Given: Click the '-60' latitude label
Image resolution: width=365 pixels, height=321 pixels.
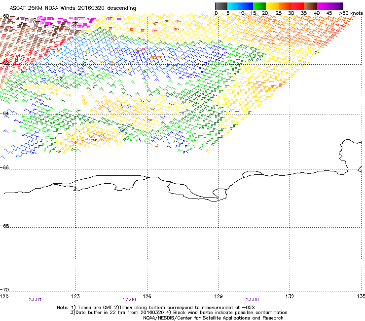Looking at the screenshot, I should click(x=4, y=16).
